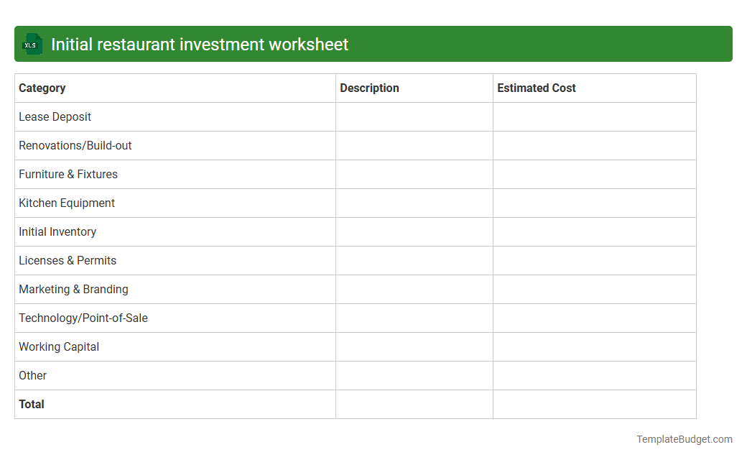The width and height of the screenshot is (747, 460).
Task: Select the Marketing & Branding category cell
Action: point(73,289)
